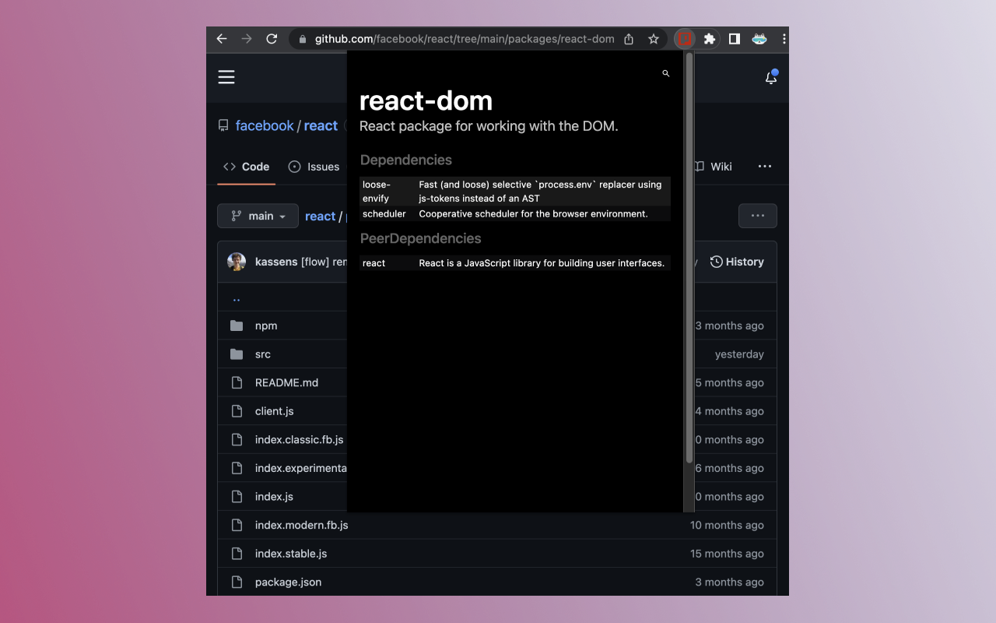Open GitHub hamburger navigation menu
Viewport: 996px width, 623px height.
226,77
